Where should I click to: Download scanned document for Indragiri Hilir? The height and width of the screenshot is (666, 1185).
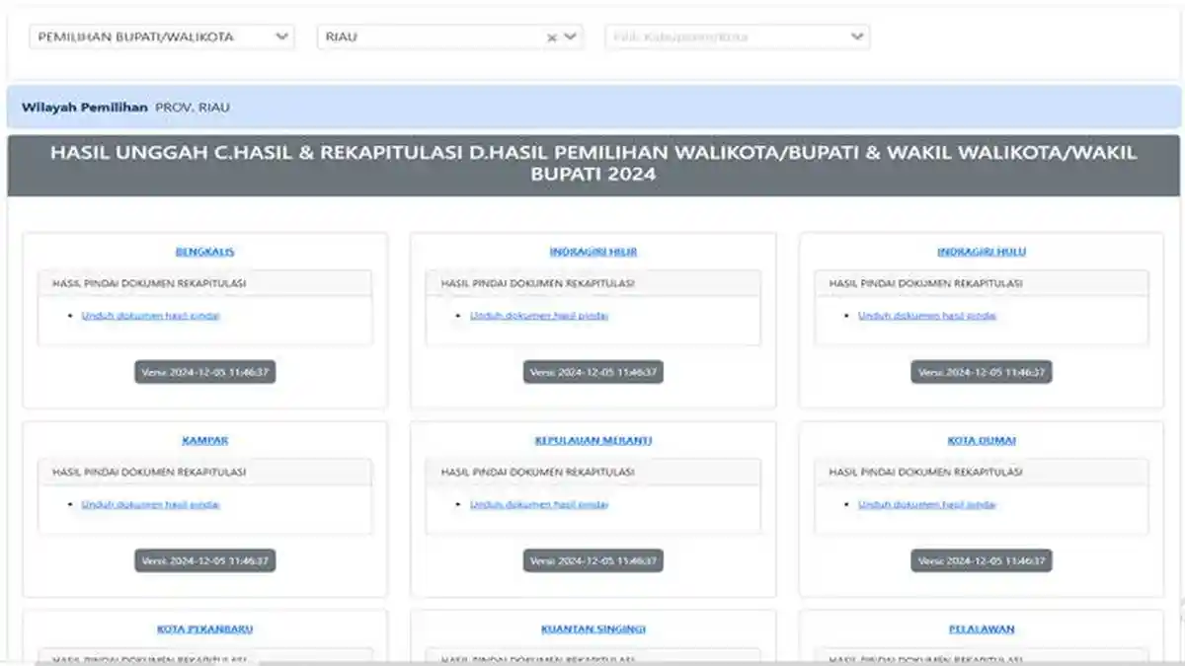(539, 316)
